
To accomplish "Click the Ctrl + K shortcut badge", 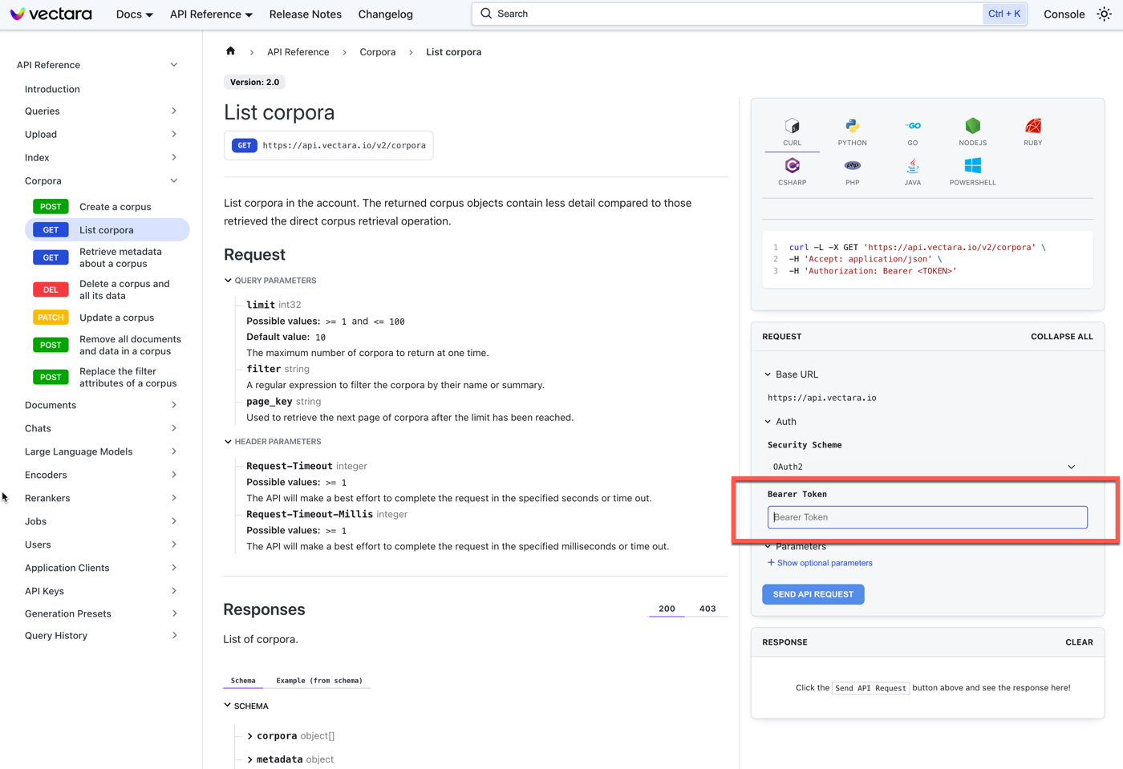I will click(x=1004, y=14).
